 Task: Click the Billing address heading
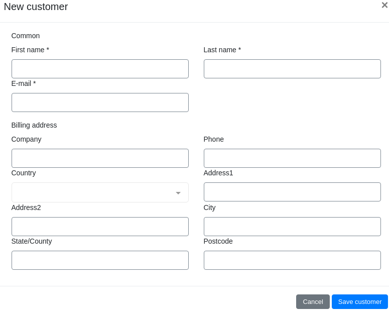point(34,125)
